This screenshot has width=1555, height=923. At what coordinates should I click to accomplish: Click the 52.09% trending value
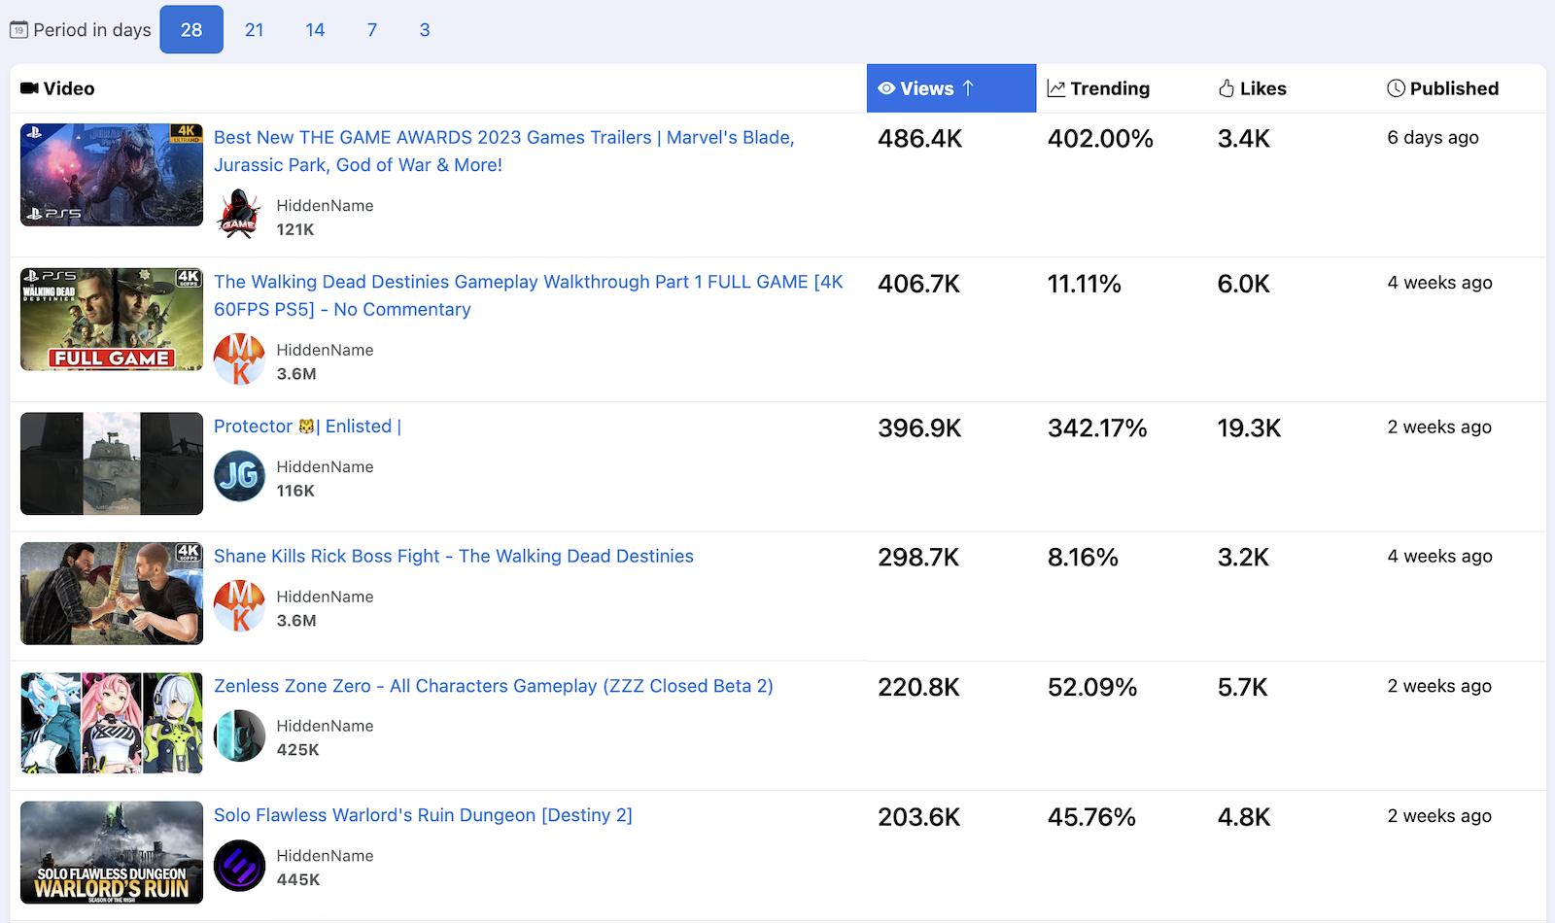tap(1092, 688)
